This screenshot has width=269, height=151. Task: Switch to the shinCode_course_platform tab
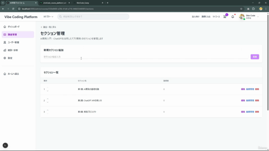click(x=55, y=3)
